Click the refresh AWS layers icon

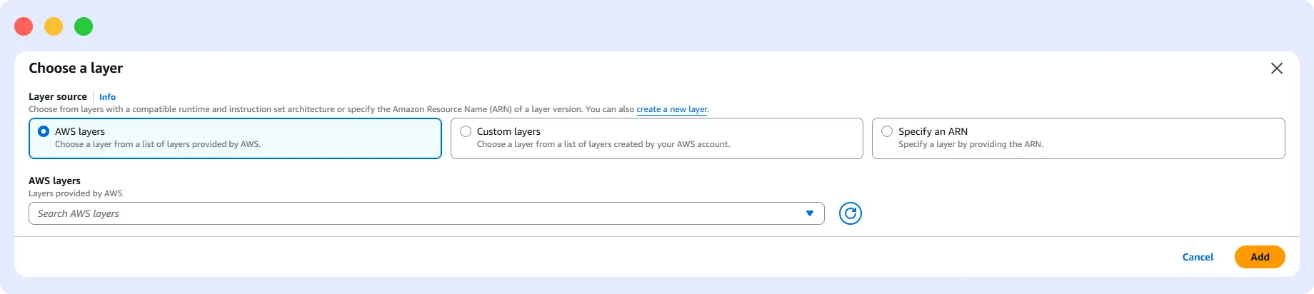850,213
